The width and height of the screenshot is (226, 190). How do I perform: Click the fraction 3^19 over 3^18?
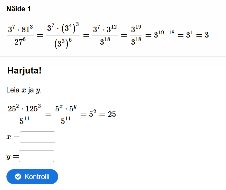(136, 35)
